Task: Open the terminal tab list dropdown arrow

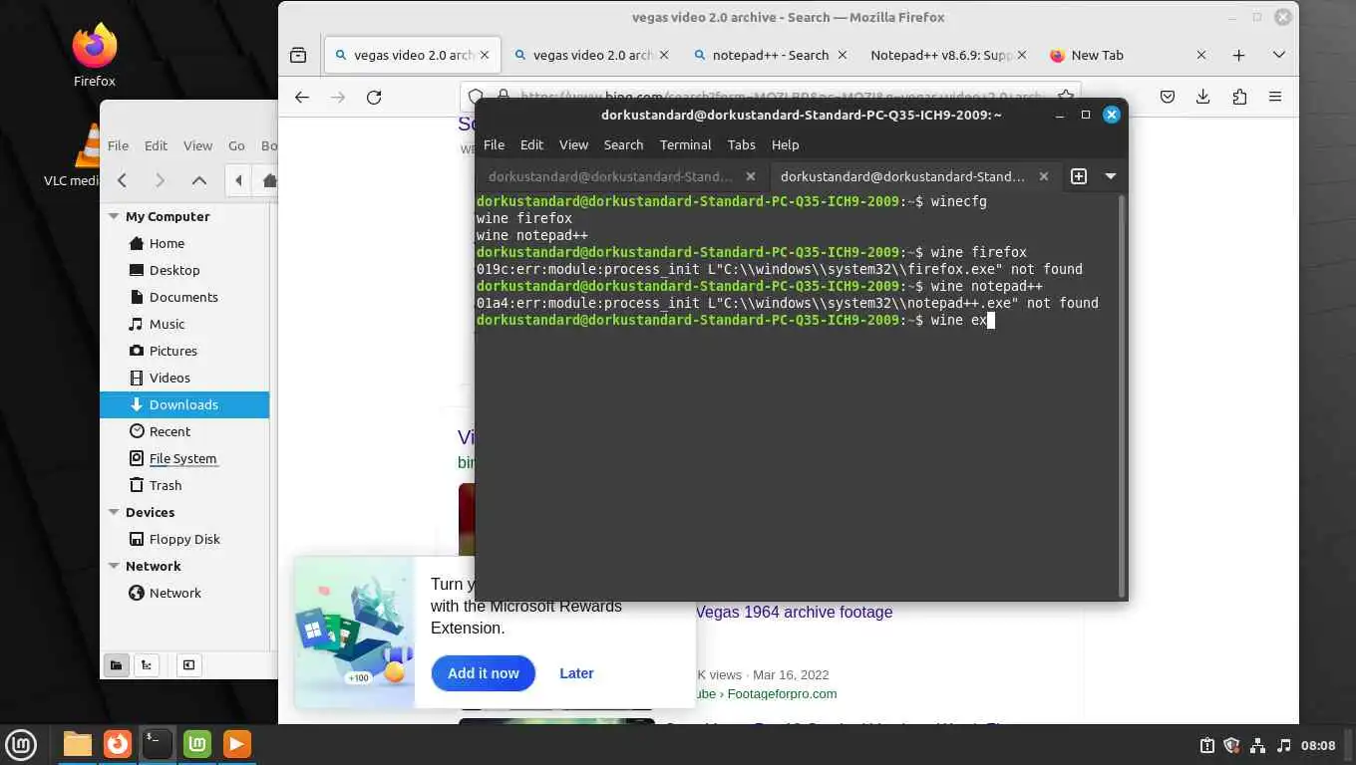Action: [1110, 176]
